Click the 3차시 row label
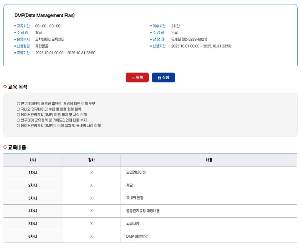The height and width of the screenshot is (248, 302). tap(33, 198)
